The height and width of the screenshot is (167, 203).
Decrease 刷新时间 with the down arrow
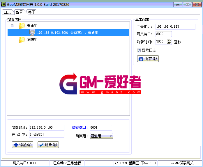(169, 43)
